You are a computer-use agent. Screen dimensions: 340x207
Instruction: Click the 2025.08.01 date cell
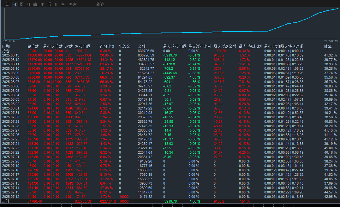[11, 108]
